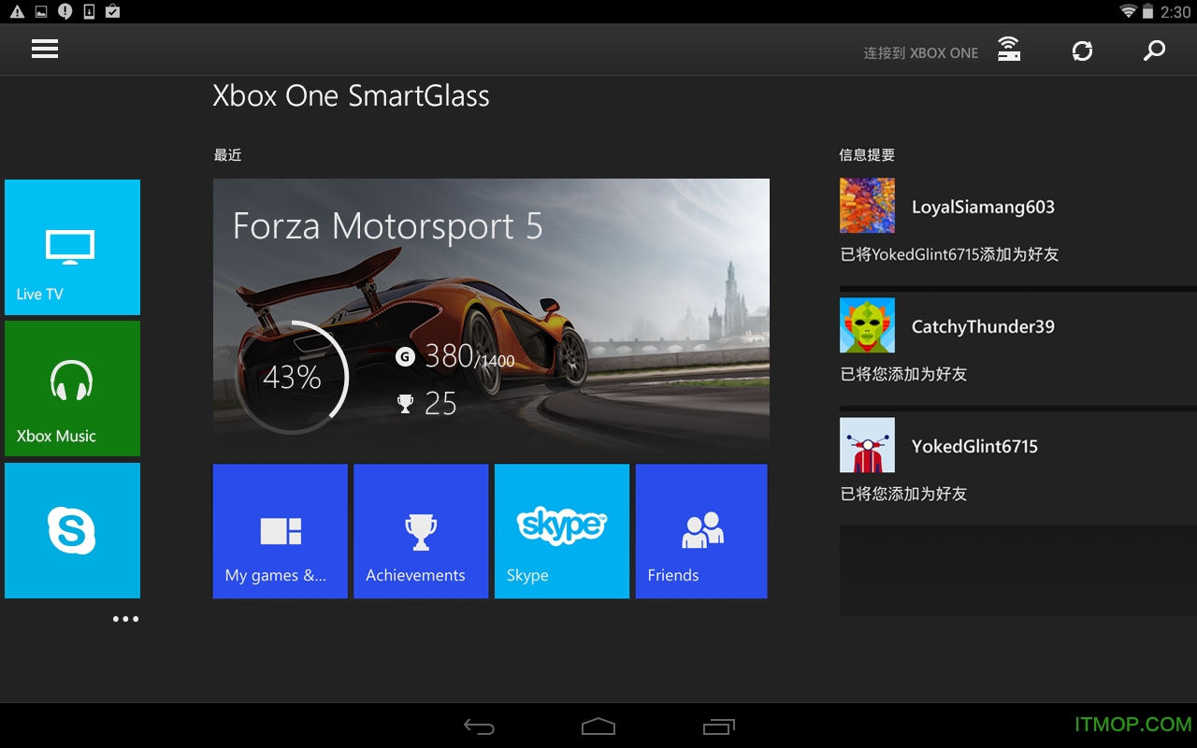Tap the Android home button
The height and width of the screenshot is (748, 1197).
tap(598, 726)
